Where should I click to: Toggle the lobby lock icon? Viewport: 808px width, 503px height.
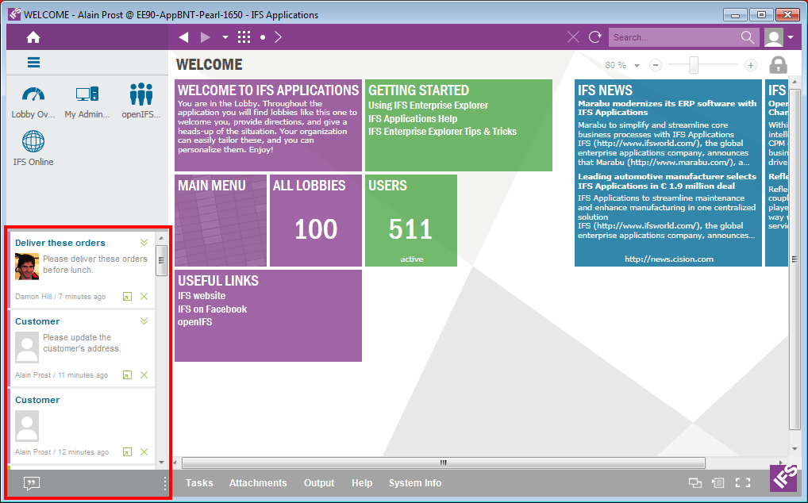pos(778,65)
